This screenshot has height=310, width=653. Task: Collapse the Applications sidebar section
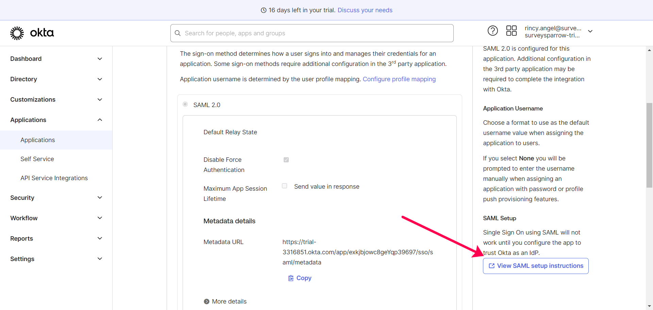point(100,120)
